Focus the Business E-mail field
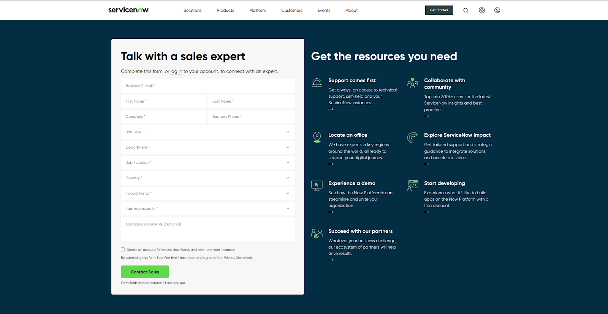 point(207,86)
